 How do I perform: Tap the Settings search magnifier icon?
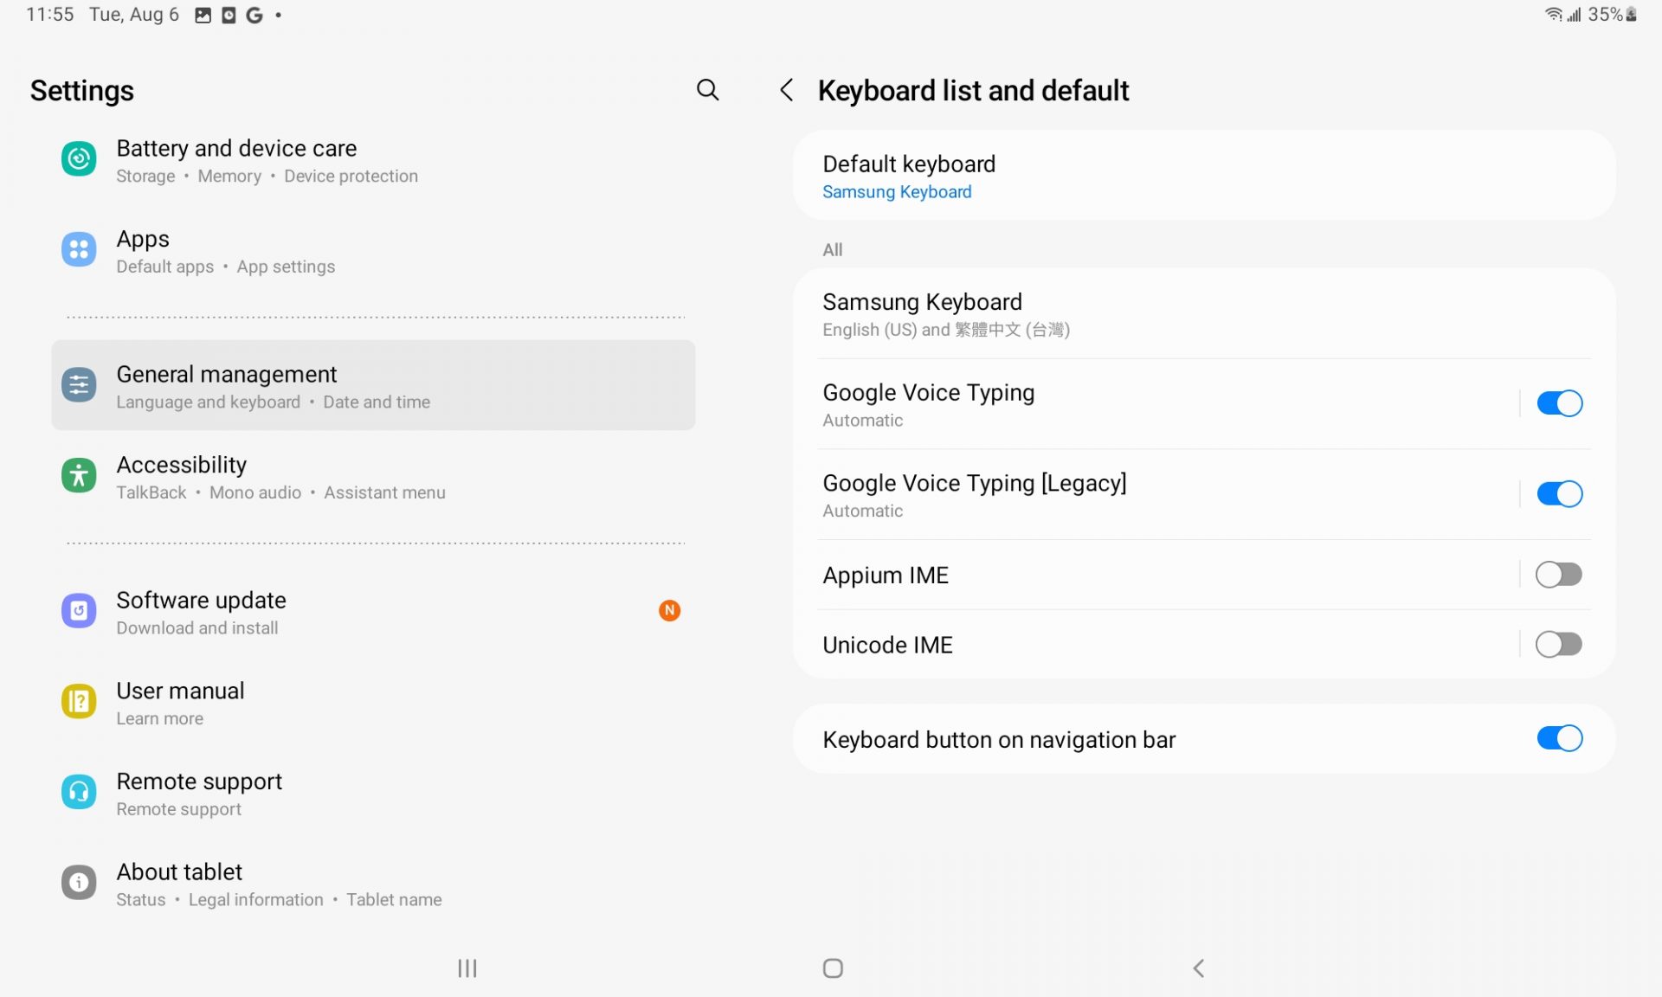[x=707, y=90]
